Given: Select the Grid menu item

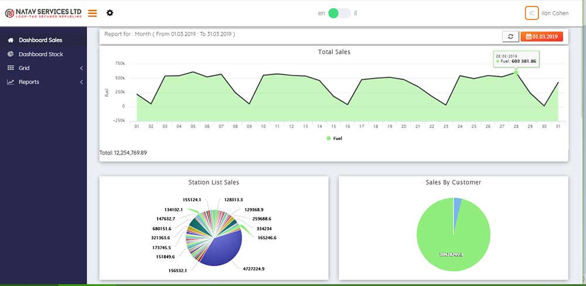Looking at the screenshot, I should [24, 68].
